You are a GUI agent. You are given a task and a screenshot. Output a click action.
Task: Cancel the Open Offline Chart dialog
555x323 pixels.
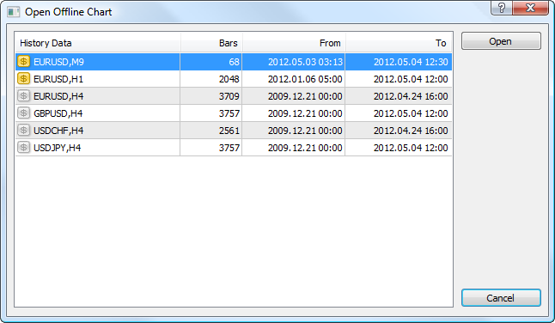pos(501,298)
